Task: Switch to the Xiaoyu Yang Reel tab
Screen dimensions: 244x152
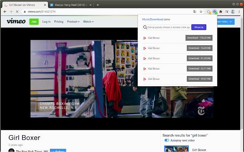Action: click(x=69, y=5)
